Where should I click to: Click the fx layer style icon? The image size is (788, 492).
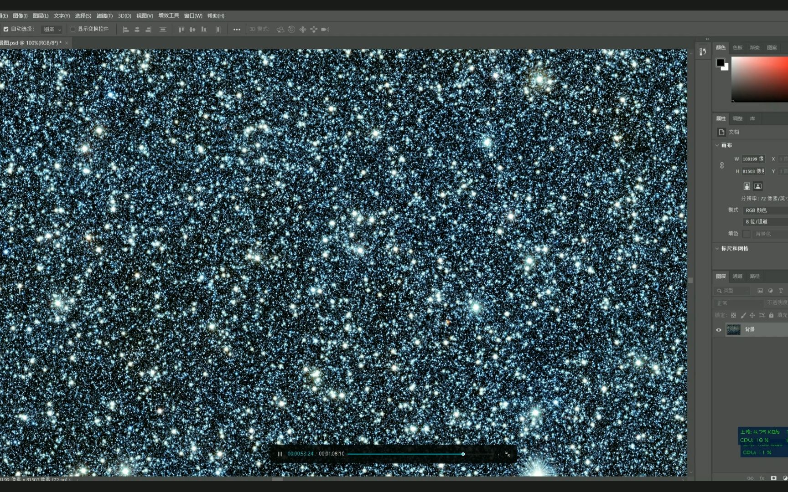coord(762,478)
